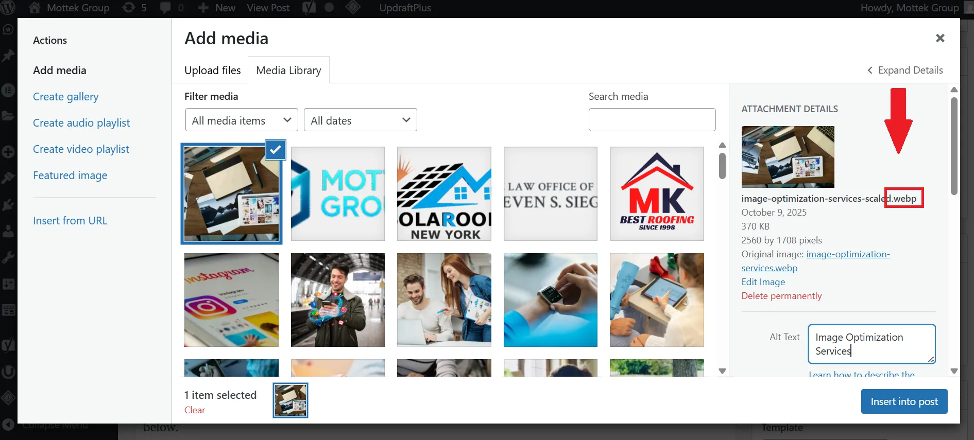This screenshot has width=974, height=440.
Task: Select the Media Library tab
Action: [x=288, y=70]
